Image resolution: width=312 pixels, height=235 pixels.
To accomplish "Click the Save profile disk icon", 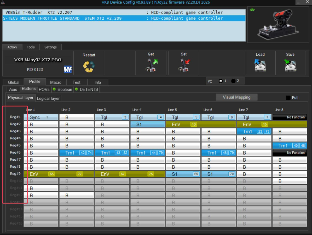I will (290, 65).
